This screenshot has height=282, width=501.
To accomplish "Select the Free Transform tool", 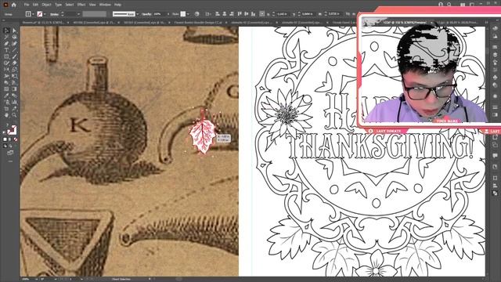I will tap(14, 76).
